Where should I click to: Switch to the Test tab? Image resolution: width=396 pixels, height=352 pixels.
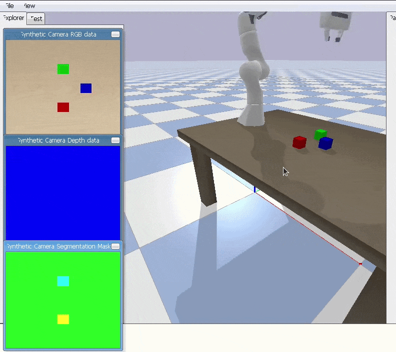click(36, 18)
